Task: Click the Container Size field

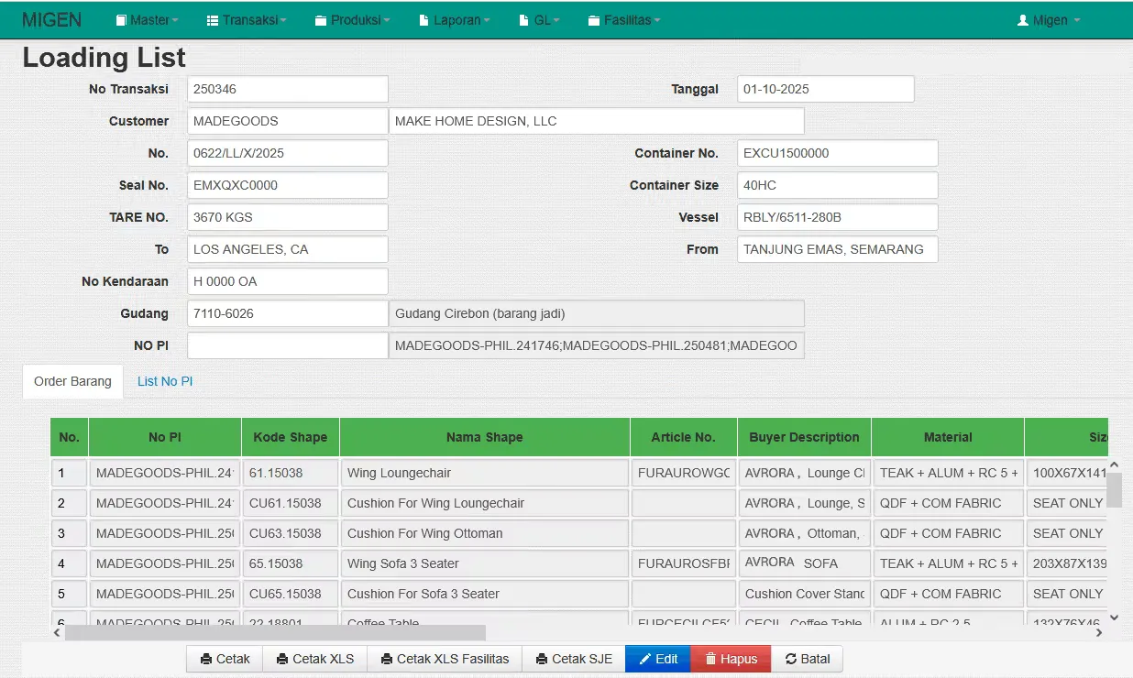Action: 838,185
